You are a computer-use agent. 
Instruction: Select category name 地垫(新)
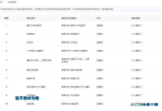(x=31, y=104)
